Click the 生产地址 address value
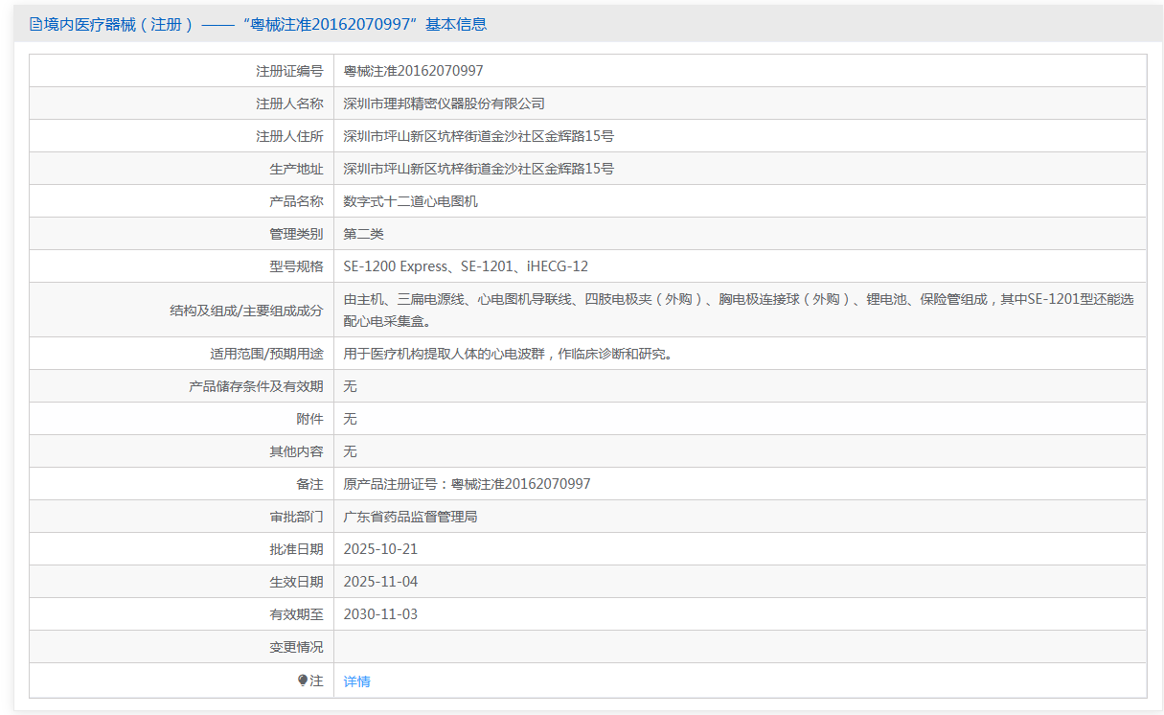This screenshot has height=715, width=1164. pos(478,169)
